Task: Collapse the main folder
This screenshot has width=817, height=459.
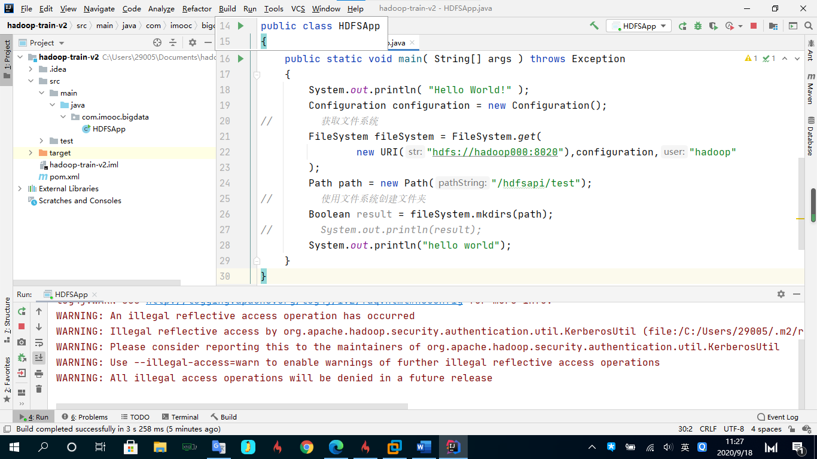Action: click(x=42, y=93)
